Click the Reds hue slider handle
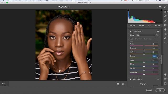 click(144, 46)
